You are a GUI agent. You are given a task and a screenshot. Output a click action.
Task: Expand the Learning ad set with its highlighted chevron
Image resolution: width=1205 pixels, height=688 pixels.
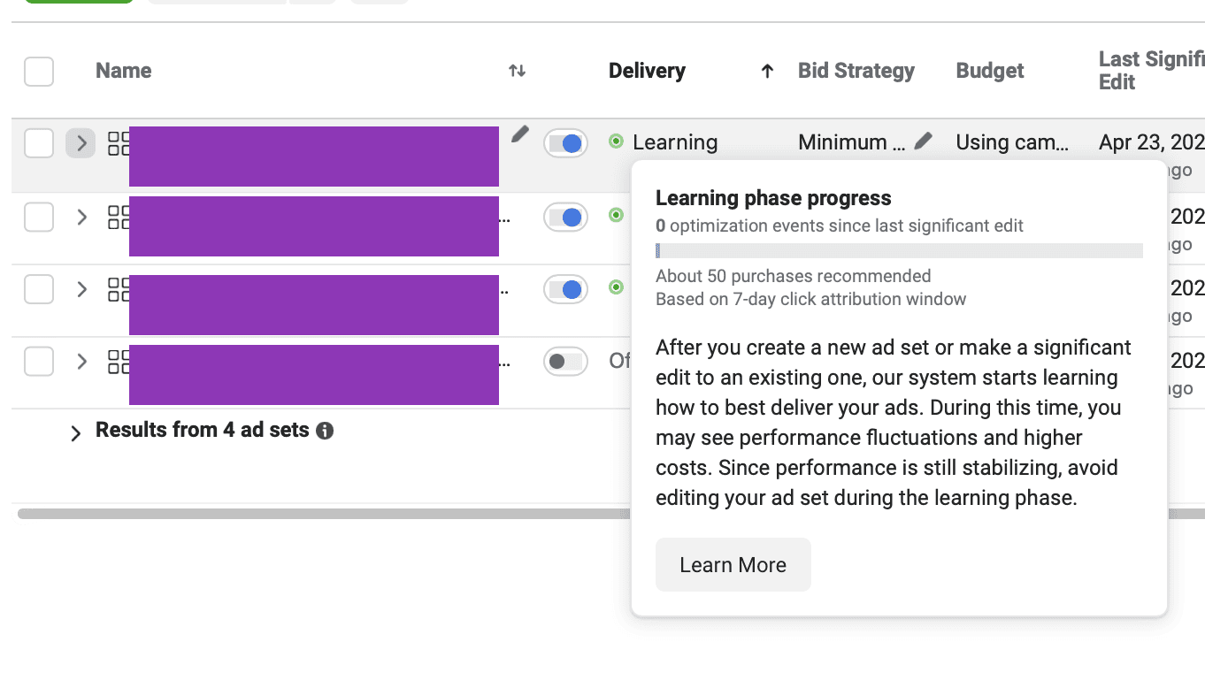[81, 143]
